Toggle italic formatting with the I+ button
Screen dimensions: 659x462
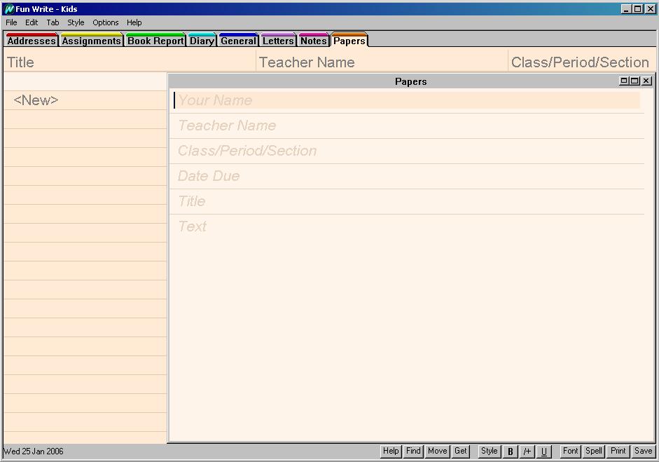click(527, 451)
